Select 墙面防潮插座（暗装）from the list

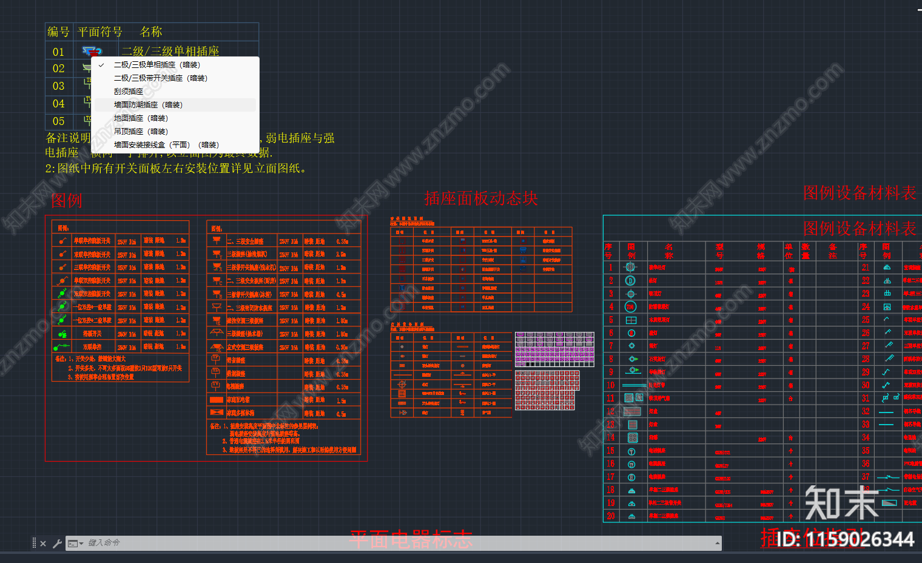[x=175, y=105]
